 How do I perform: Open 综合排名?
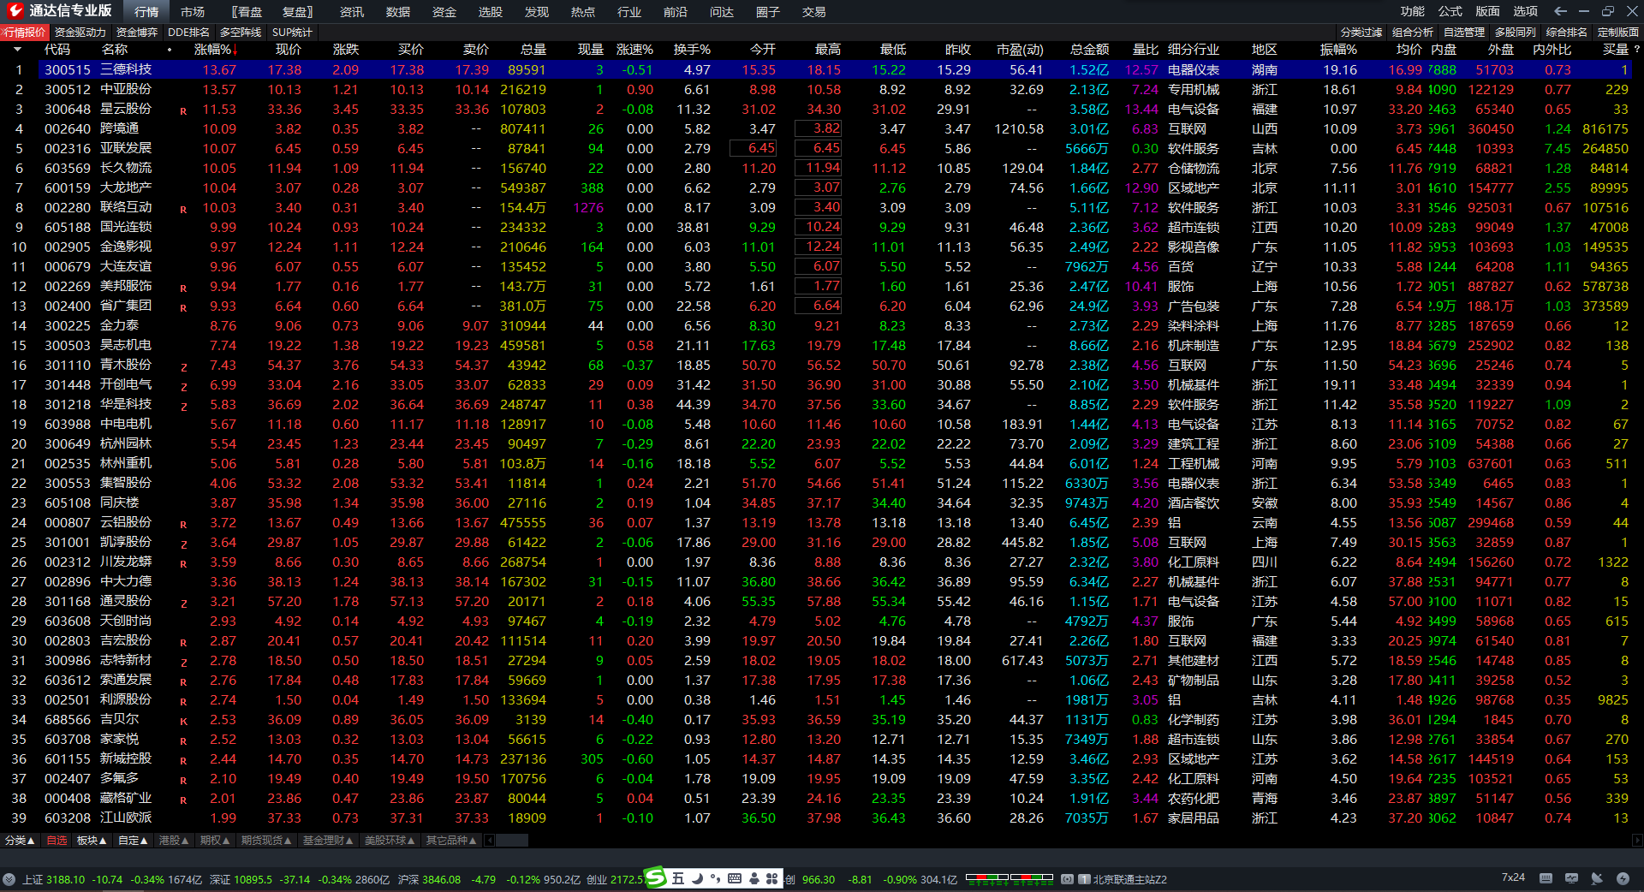coord(1567,33)
